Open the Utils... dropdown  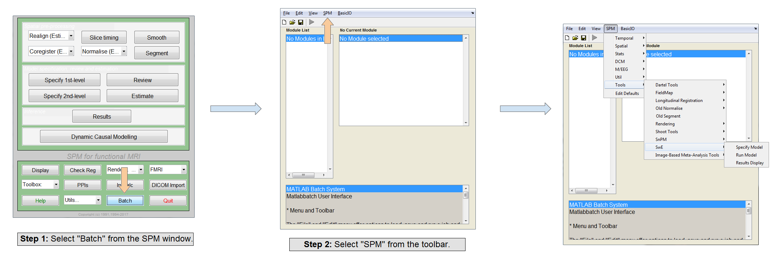tap(98, 200)
